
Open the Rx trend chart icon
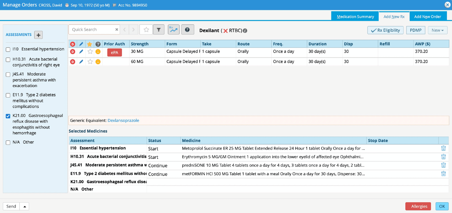[174, 30]
